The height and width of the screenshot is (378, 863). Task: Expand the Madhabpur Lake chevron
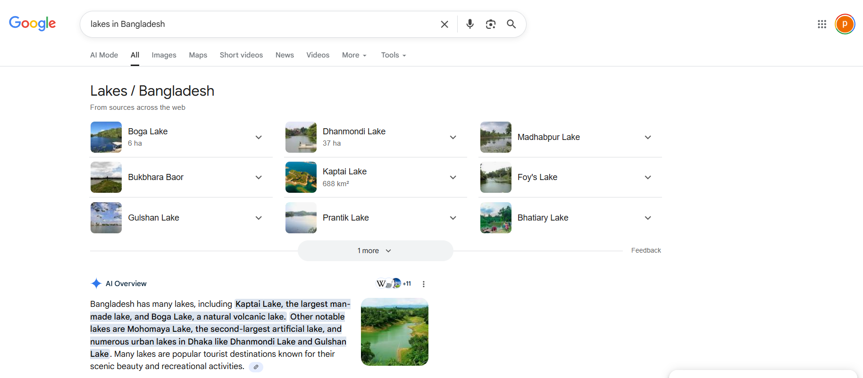coord(648,137)
